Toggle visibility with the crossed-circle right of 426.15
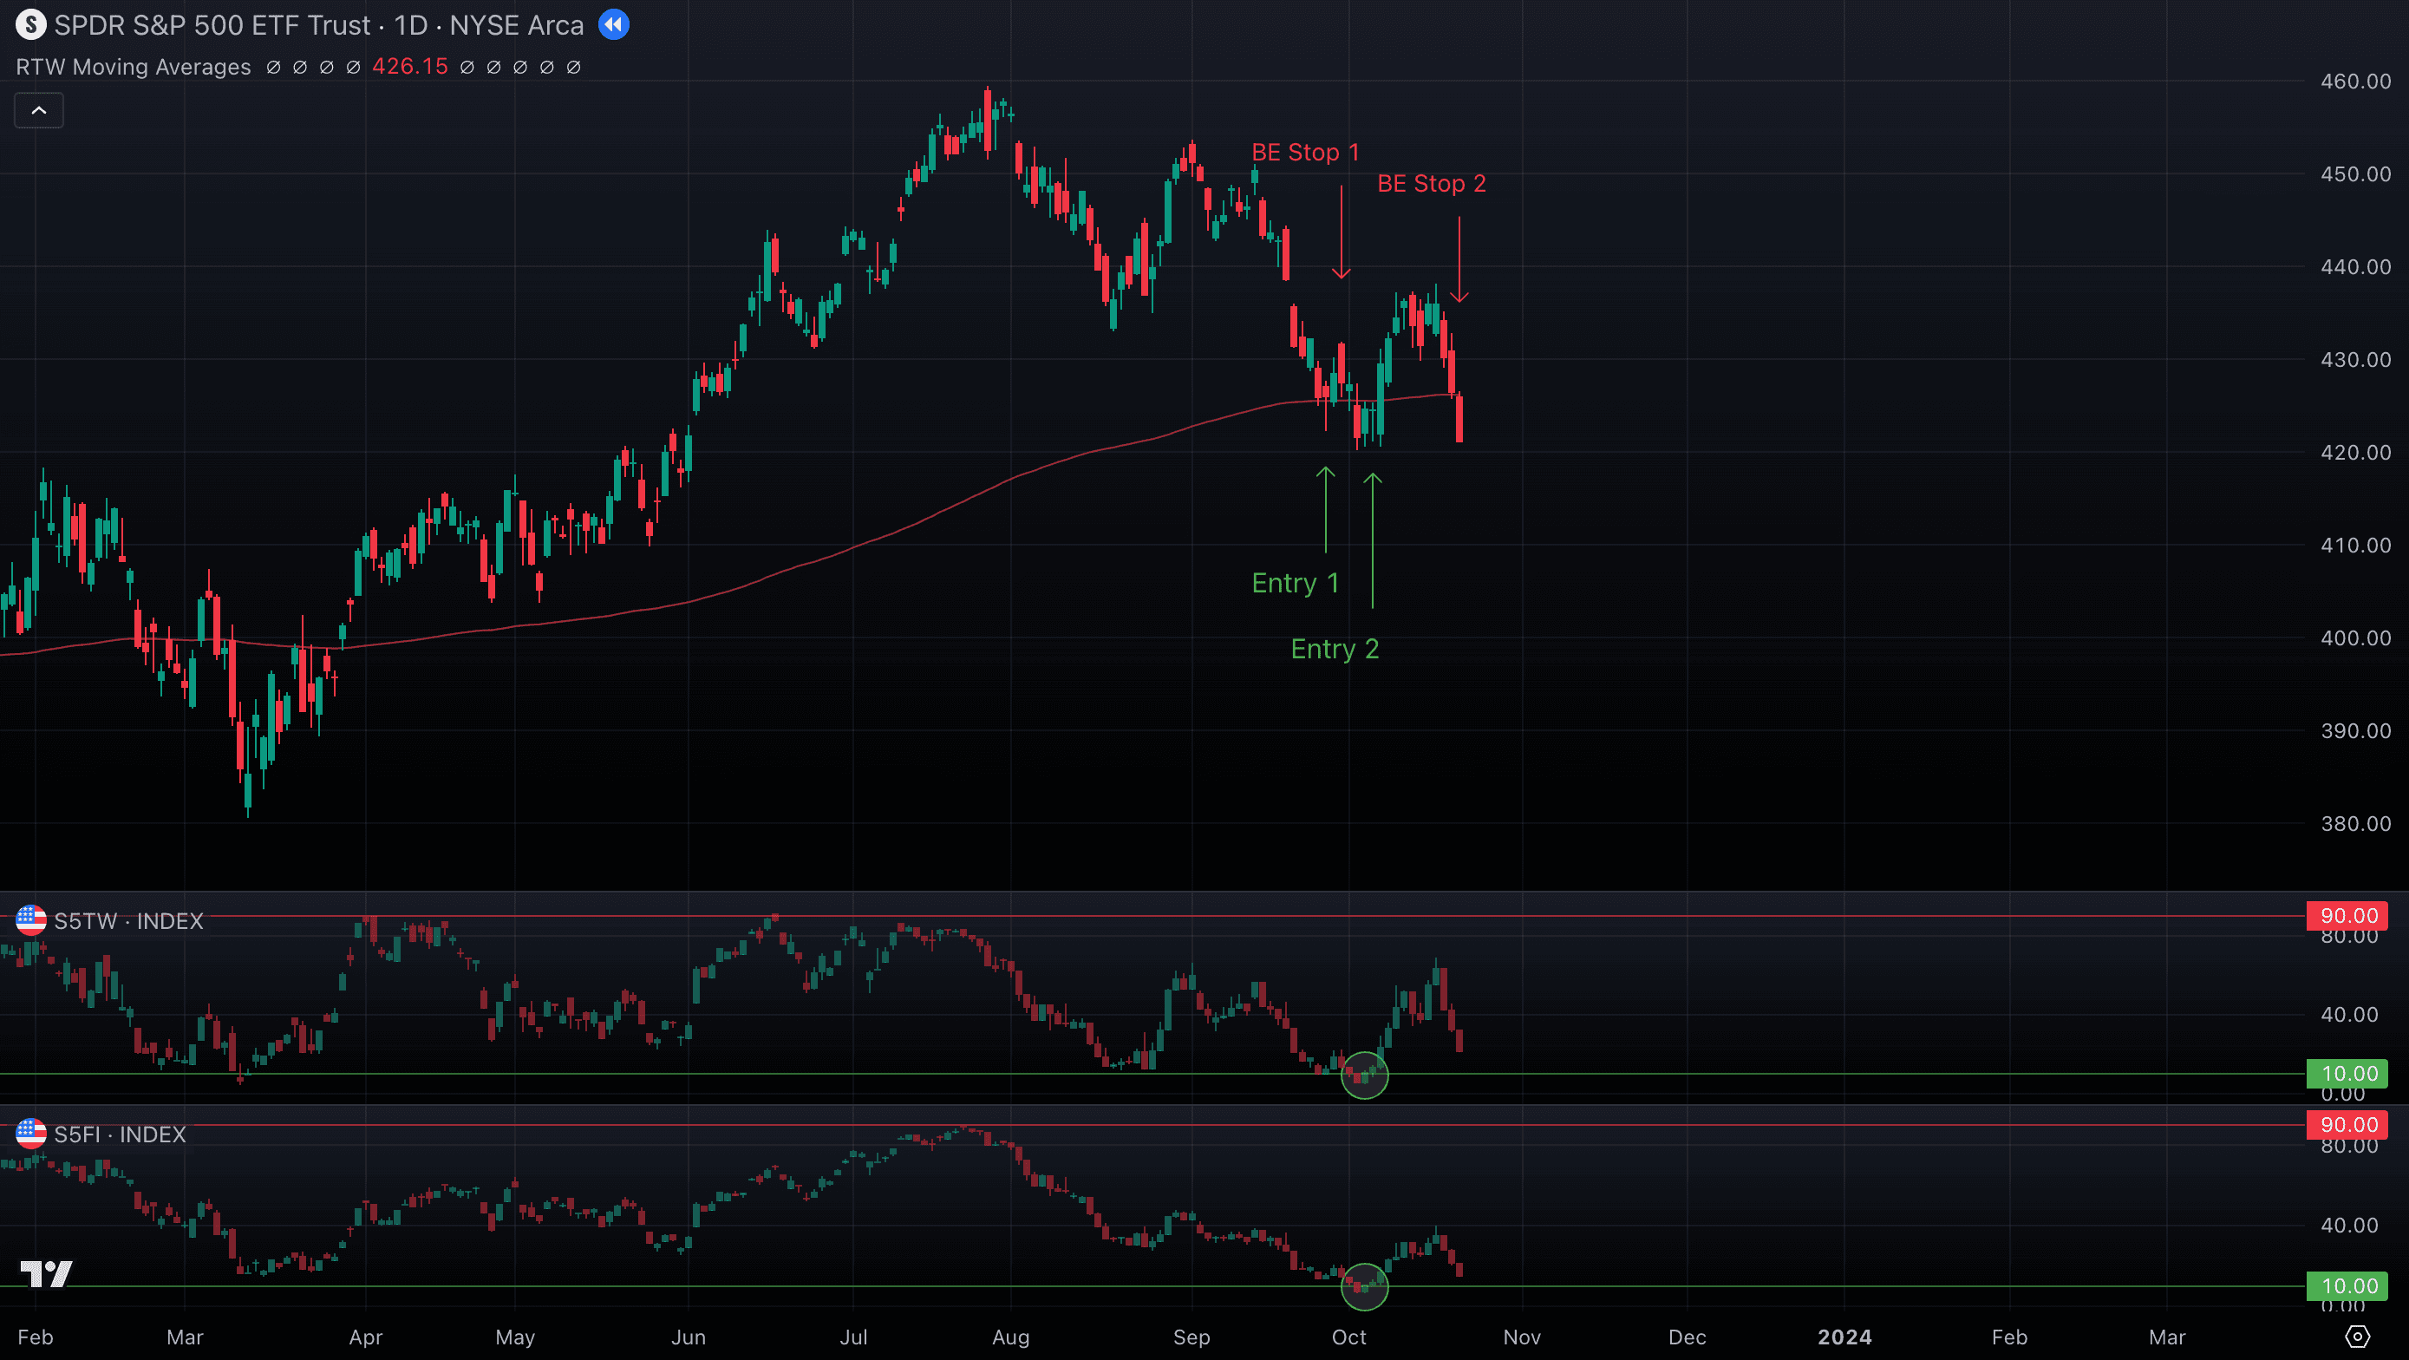 pos(467,67)
